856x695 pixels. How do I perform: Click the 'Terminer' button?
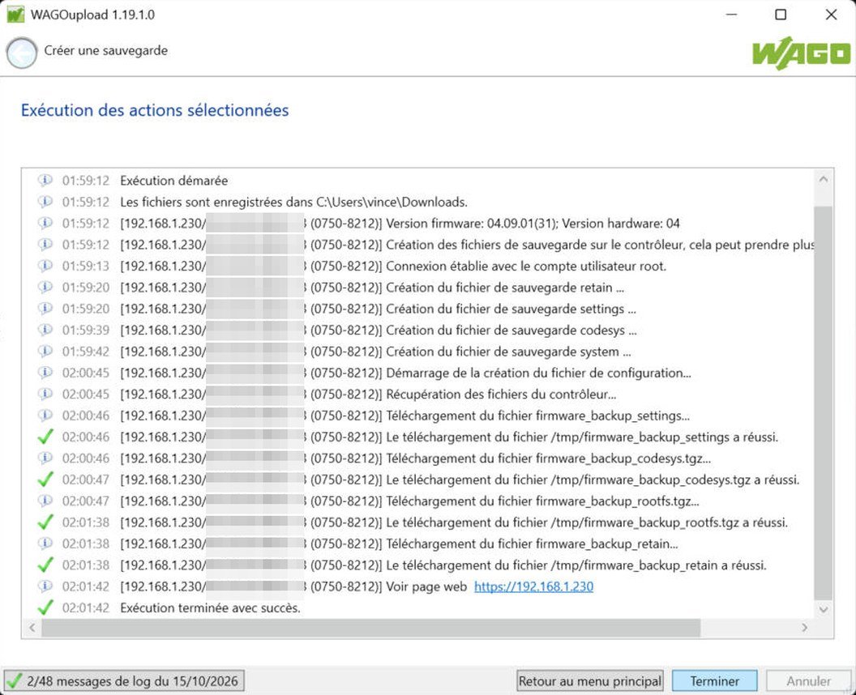point(715,680)
